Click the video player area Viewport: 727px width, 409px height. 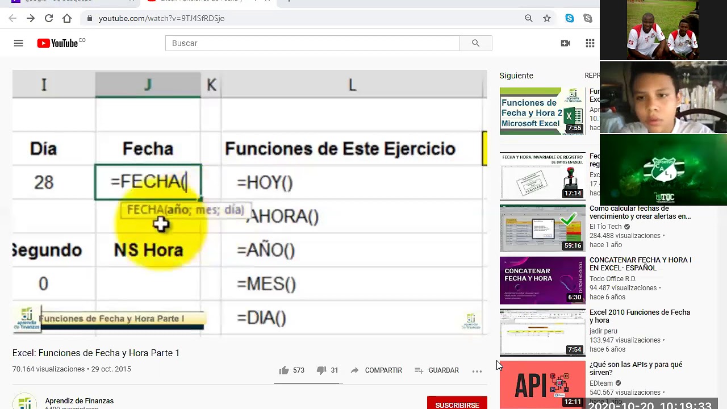pyautogui.click(x=250, y=202)
